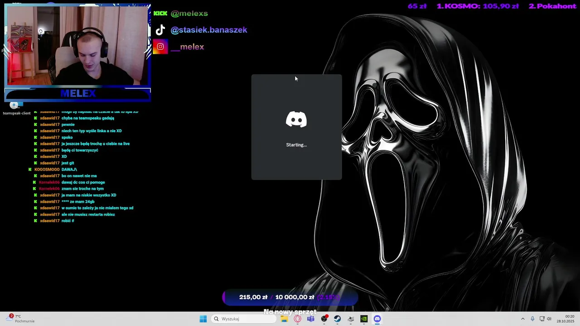
Task: Open the weather widget showing 7°C Pochmurnie
Action: [x=21, y=319]
